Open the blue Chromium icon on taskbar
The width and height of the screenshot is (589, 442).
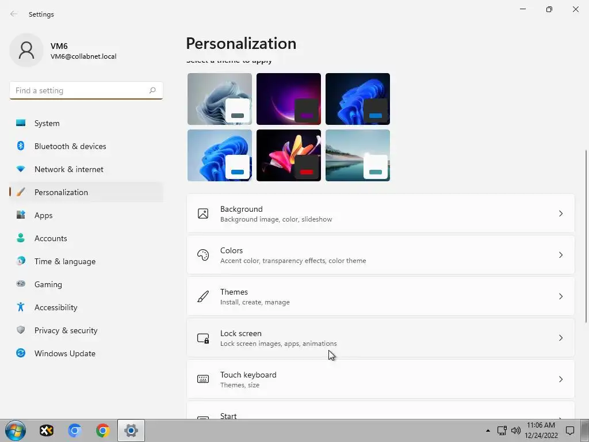(x=74, y=430)
